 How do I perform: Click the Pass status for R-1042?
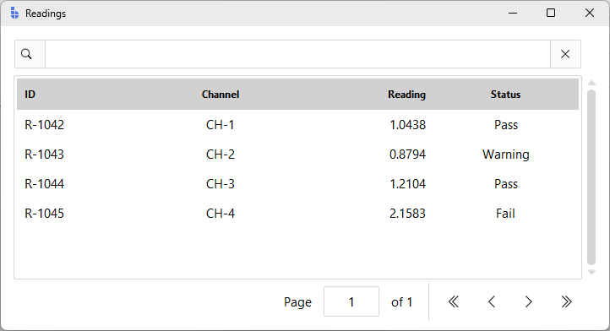(506, 125)
